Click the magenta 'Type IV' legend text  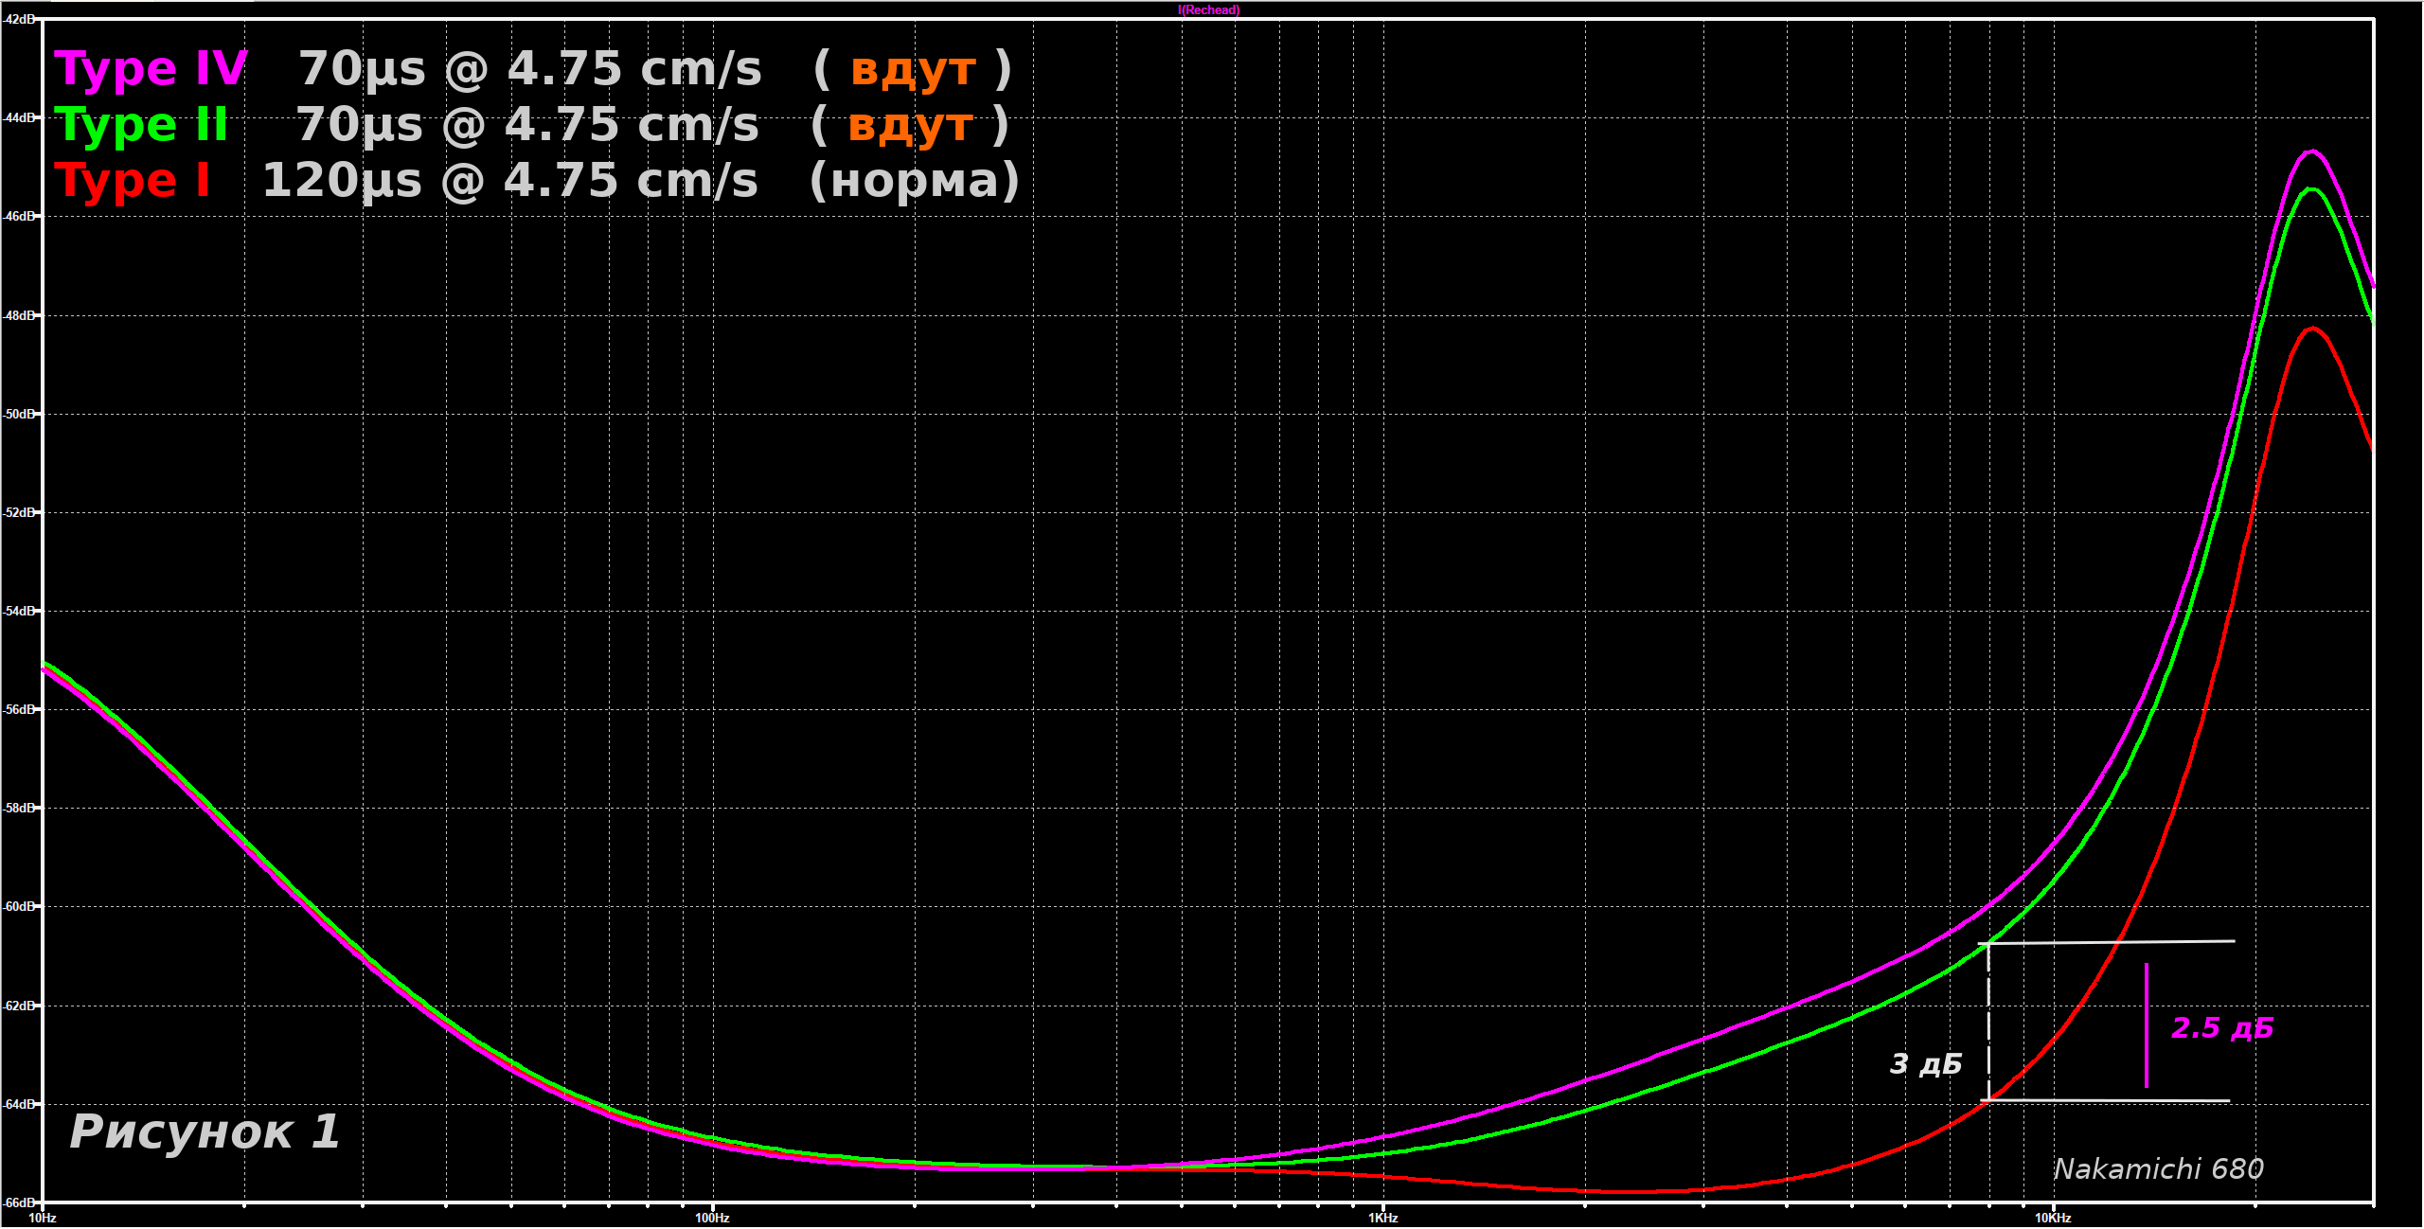151,70
